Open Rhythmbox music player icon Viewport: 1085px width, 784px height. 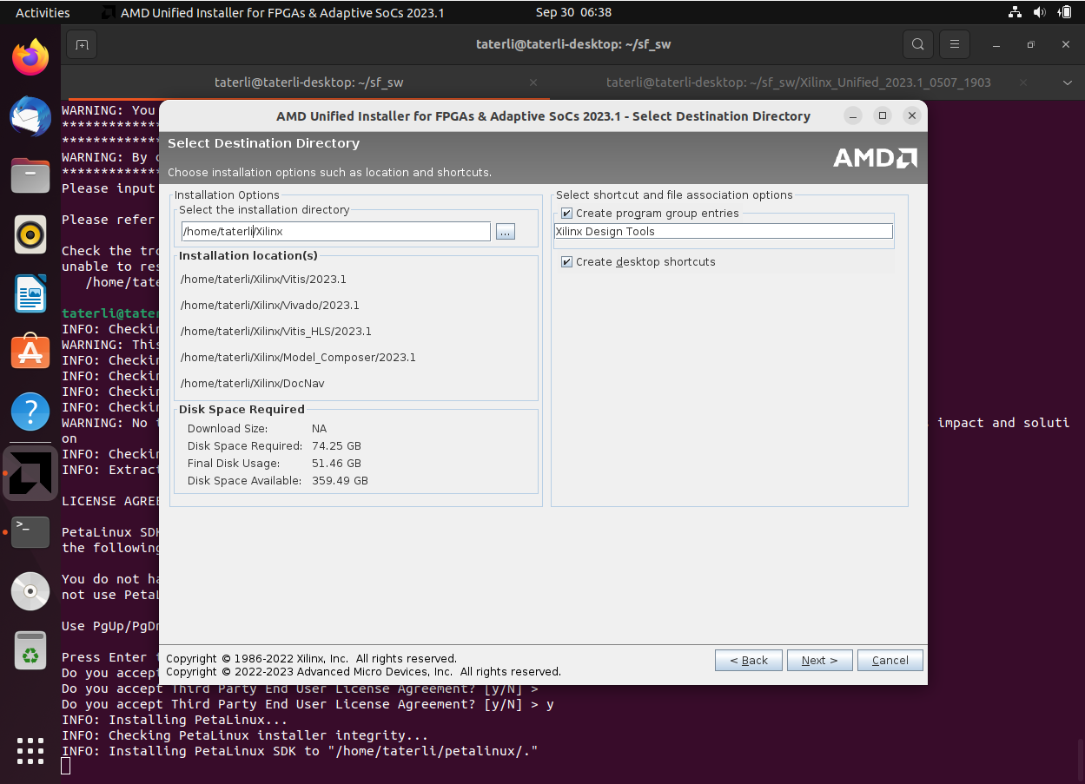click(x=30, y=234)
